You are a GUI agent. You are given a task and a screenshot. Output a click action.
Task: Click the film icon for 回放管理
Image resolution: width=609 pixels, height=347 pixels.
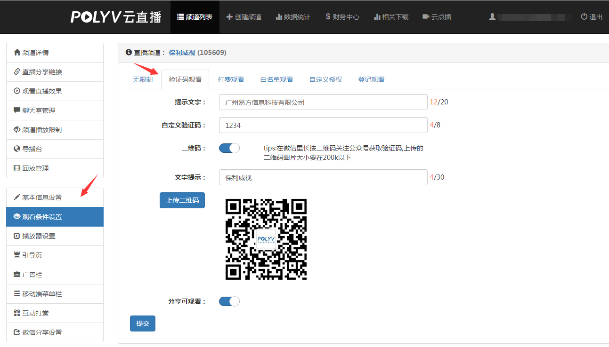(x=17, y=168)
